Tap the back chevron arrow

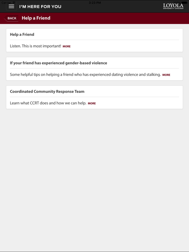pyautogui.click(x=5, y=18)
